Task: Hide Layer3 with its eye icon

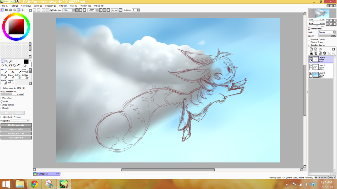Action: click(x=311, y=65)
